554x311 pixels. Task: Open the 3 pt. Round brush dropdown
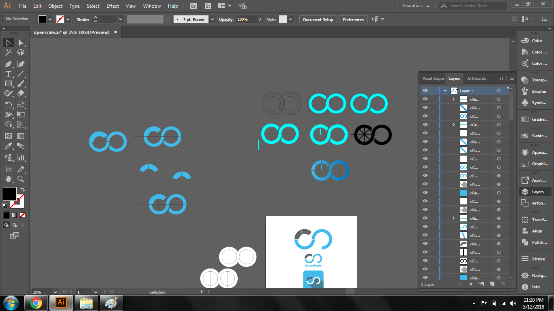click(212, 19)
